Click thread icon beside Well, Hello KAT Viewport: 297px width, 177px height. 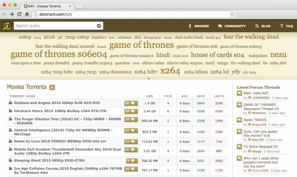(x=239, y=93)
